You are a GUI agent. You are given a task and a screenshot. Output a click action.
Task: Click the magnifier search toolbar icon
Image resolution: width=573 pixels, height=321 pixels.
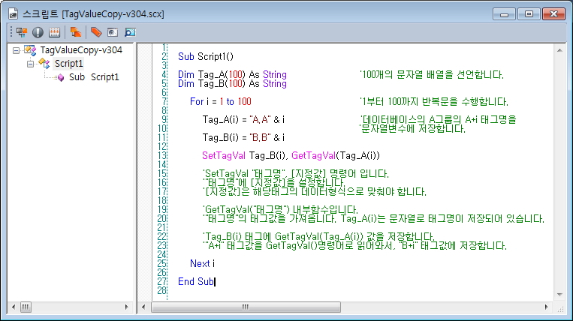130,32
